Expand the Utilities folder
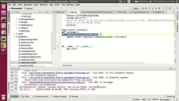 point(17,28)
